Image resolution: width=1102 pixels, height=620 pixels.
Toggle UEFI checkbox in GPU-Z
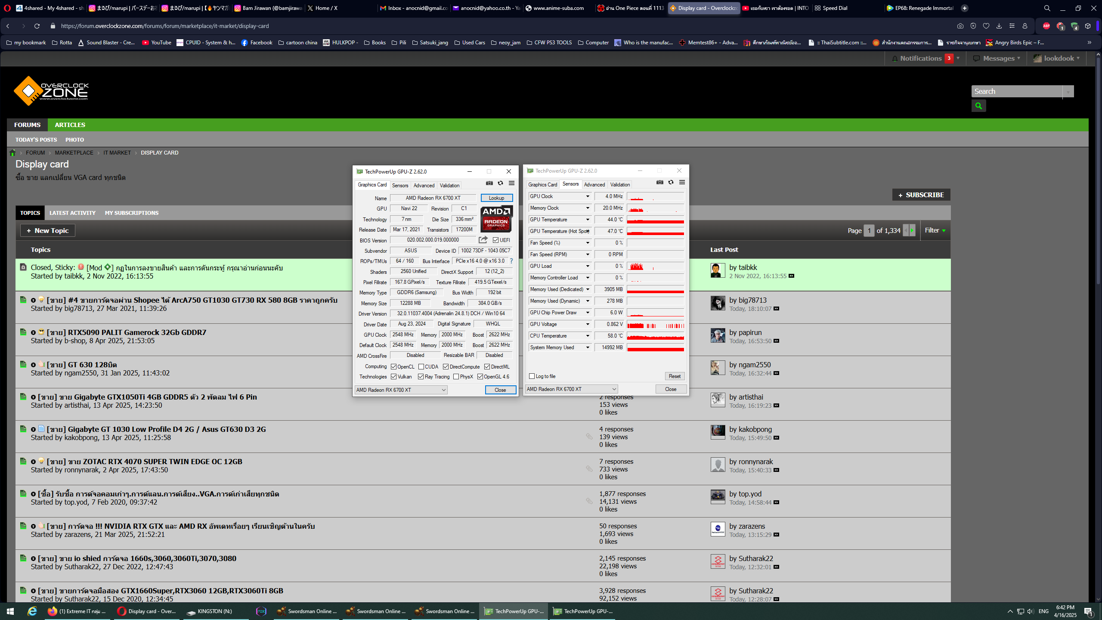click(495, 240)
